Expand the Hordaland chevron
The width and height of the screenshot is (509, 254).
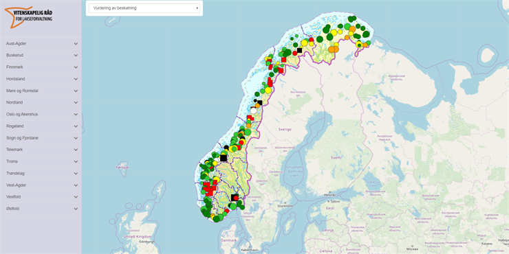click(x=76, y=79)
